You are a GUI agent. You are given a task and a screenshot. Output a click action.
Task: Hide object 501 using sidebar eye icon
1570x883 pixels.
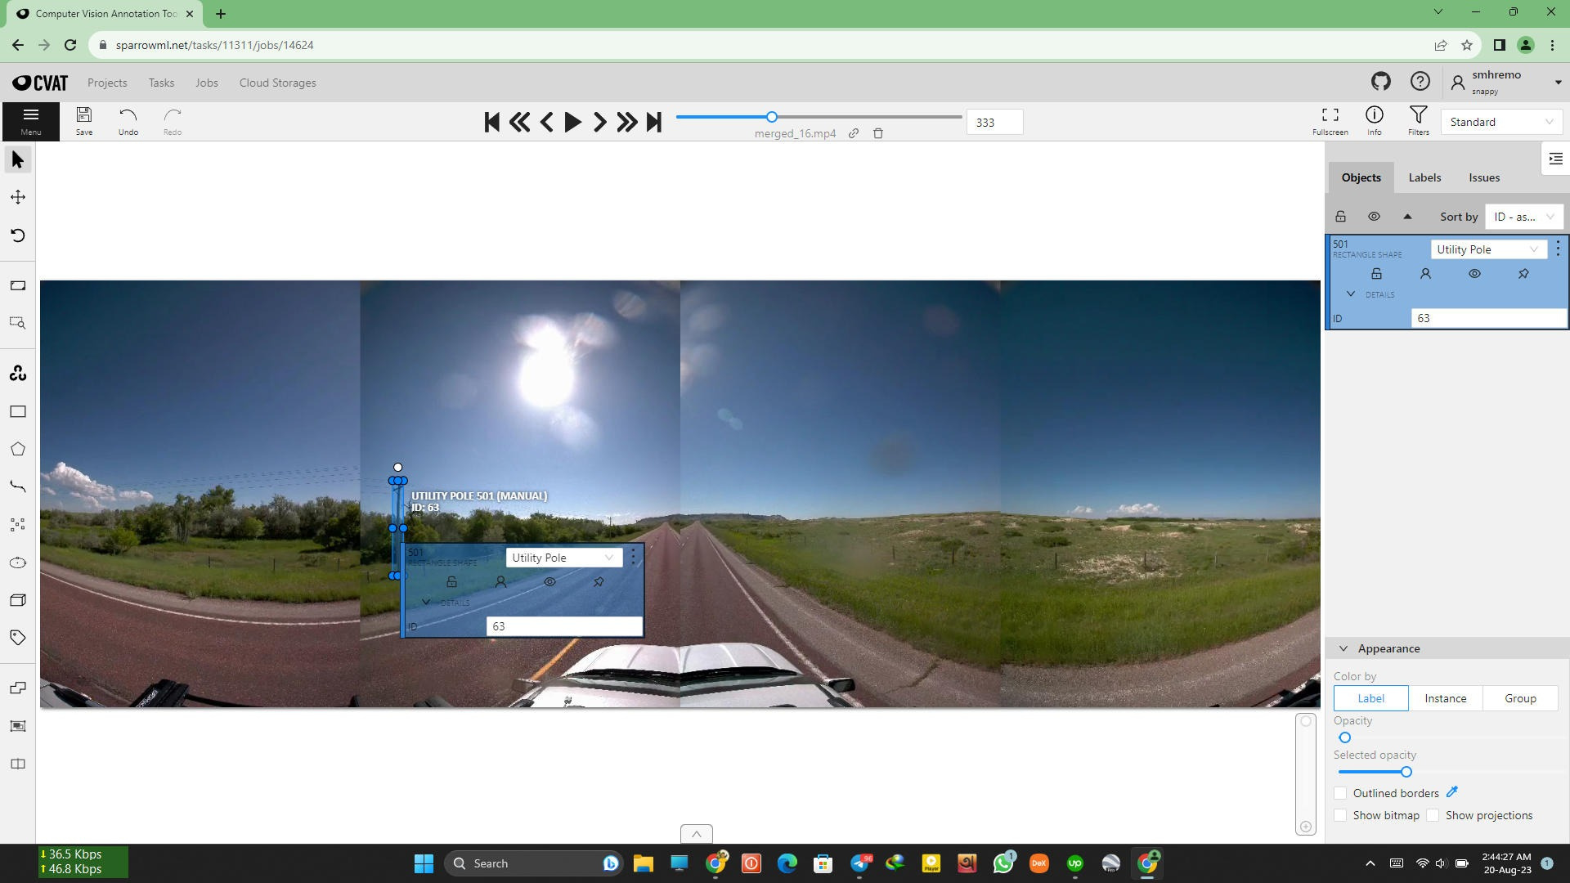tap(1474, 274)
